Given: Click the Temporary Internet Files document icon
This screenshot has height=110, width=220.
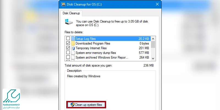Looking at the screenshot, I should click(x=73, y=48).
